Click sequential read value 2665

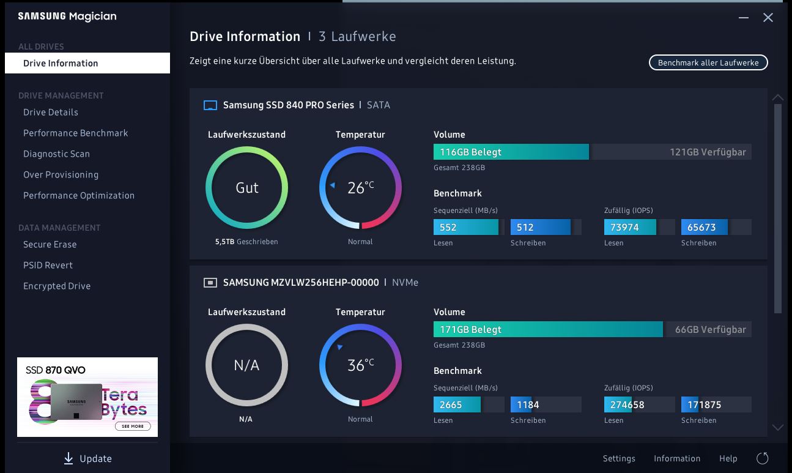(x=451, y=404)
